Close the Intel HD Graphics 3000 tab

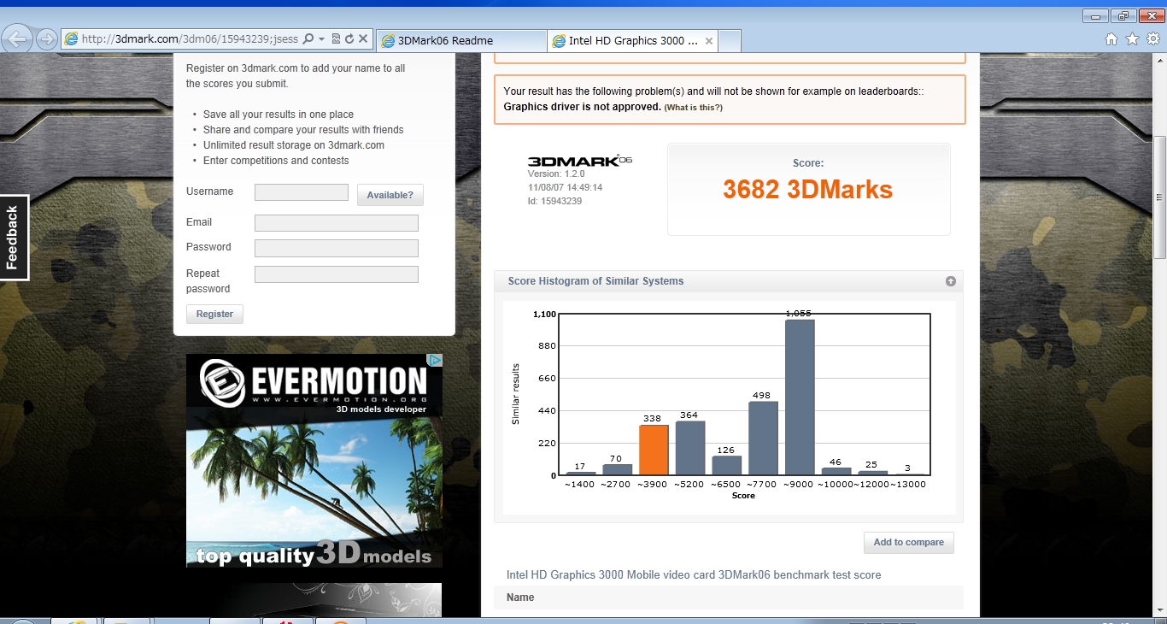tap(709, 40)
